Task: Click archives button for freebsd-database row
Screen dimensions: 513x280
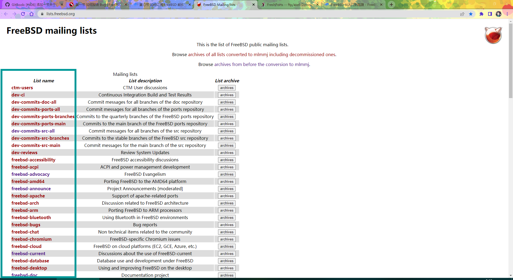Action: [x=227, y=261]
